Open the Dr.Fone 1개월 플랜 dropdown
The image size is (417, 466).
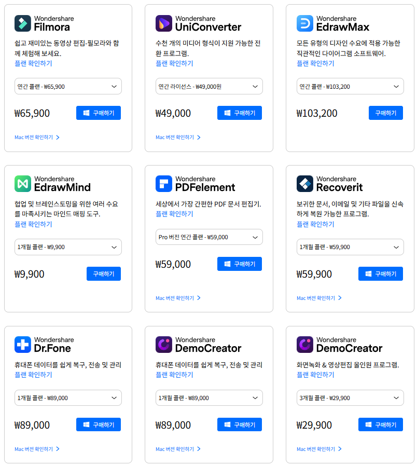coord(68,398)
